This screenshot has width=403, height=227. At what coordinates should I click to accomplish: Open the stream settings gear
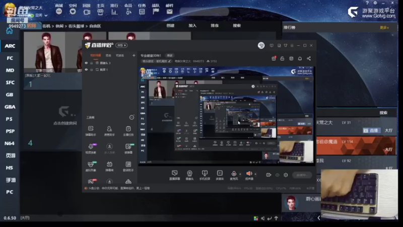(286, 175)
